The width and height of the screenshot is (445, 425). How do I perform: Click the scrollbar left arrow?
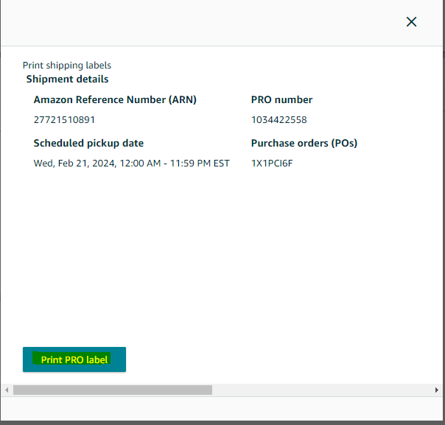click(x=7, y=390)
